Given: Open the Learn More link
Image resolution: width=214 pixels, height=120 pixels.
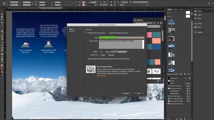Looking at the screenshot, I should click(102, 76).
